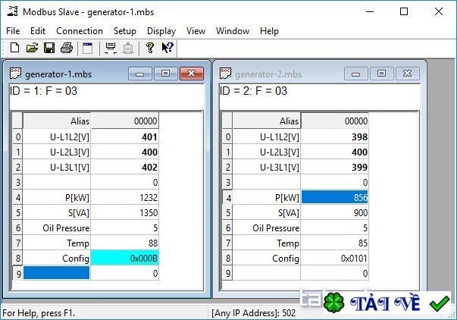Click row header 8 in generator-1
457x320 pixels.
tap(17, 258)
